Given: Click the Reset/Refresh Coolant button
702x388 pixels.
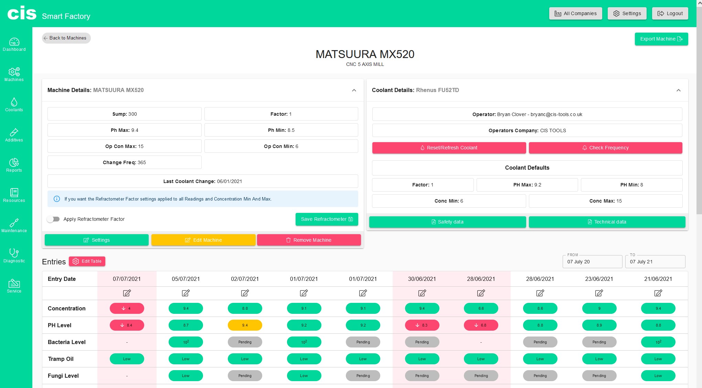Looking at the screenshot, I should click(449, 148).
